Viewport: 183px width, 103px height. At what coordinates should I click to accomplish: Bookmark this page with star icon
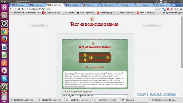coord(159,9)
